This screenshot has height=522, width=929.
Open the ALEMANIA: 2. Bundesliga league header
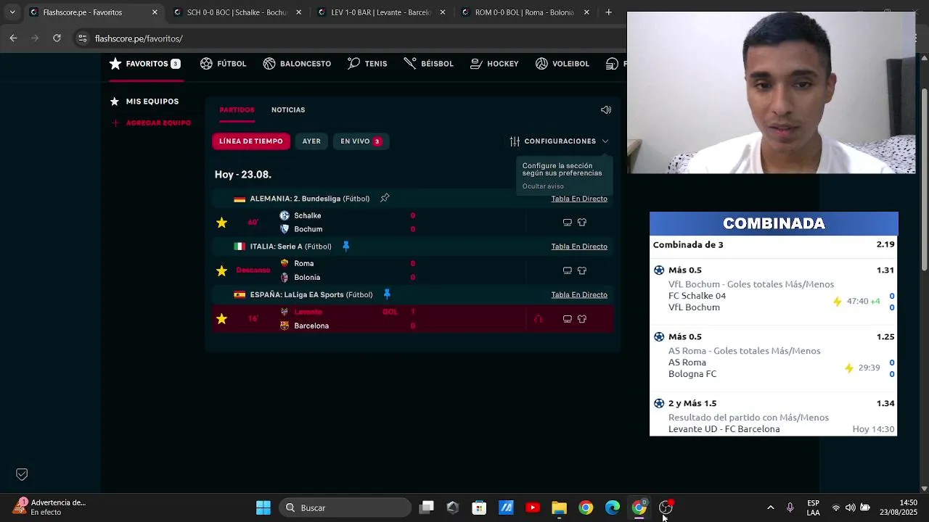click(x=310, y=199)
